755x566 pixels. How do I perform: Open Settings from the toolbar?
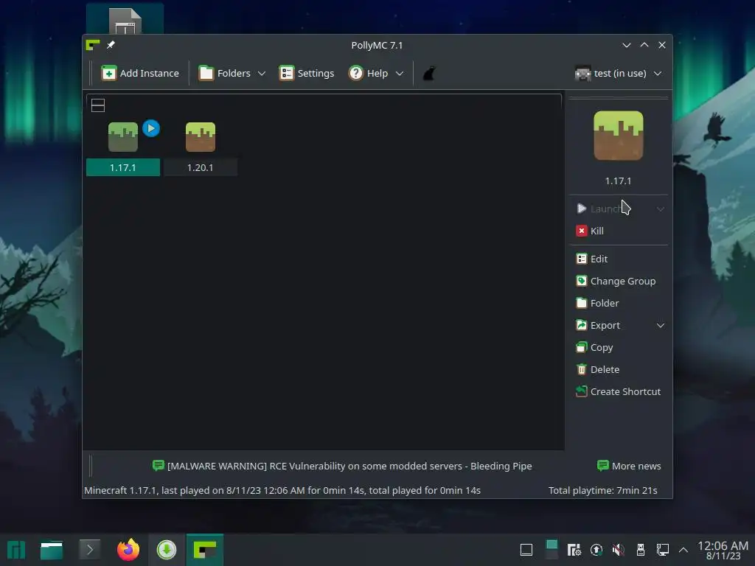(x=307, y=73)
